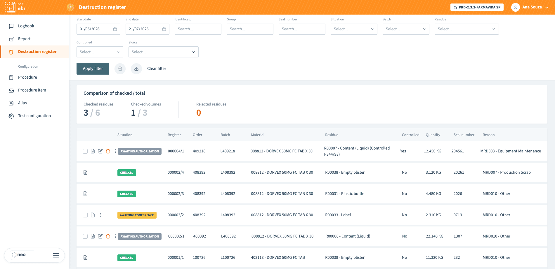Click the Start date input field
This screenshot has height=269, width=555.
pos(98,29)
